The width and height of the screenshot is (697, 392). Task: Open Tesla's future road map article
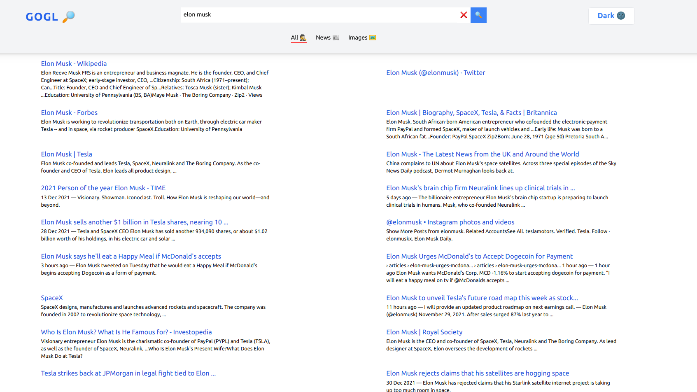(482, 298)
